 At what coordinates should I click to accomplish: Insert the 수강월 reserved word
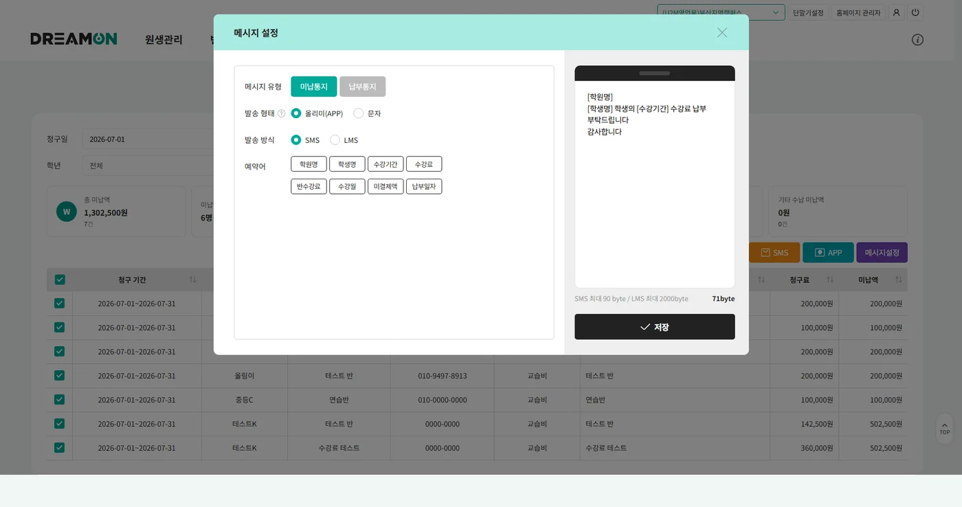(x=347, y=187)
